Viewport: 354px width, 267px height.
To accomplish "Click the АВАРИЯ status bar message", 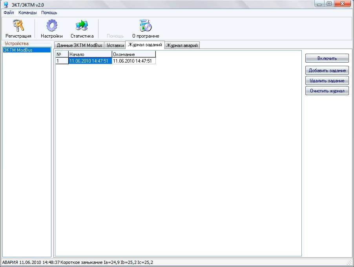I will pyautogui.click(x=78, y=262).
